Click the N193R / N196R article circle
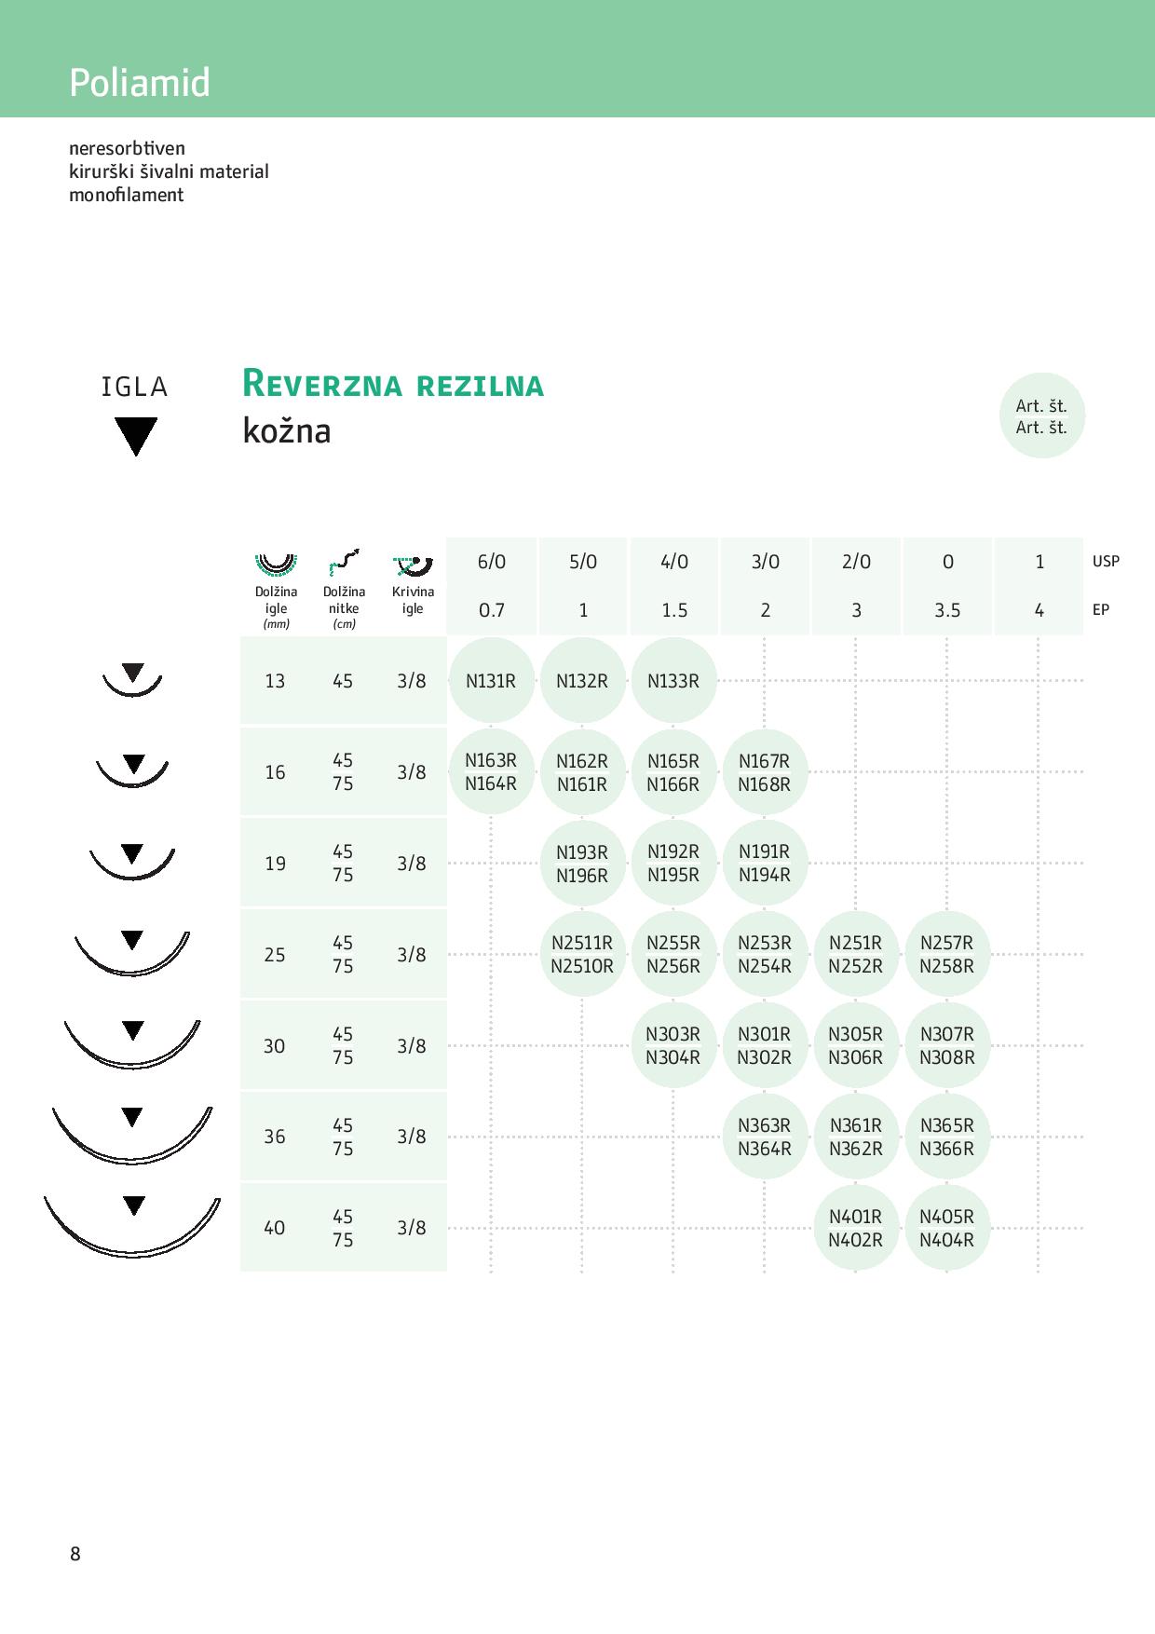 coord(582,864)
